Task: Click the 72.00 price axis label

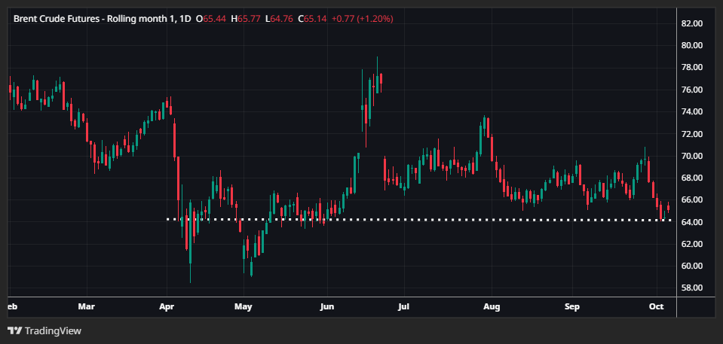Action: click(x=691, y=134)
